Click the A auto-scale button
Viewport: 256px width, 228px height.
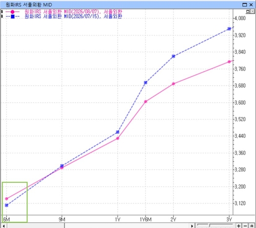point(251,226)
